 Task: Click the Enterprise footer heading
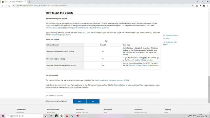pyautogui.click(x=108, y=109)
